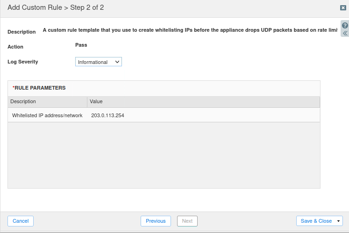
Task: Edit the 203.0.113.254 value cell
Action: tap(108, 115)
